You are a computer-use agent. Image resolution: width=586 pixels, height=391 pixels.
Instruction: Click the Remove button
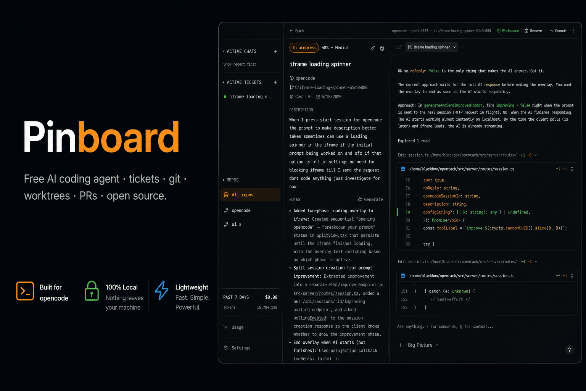533,31
